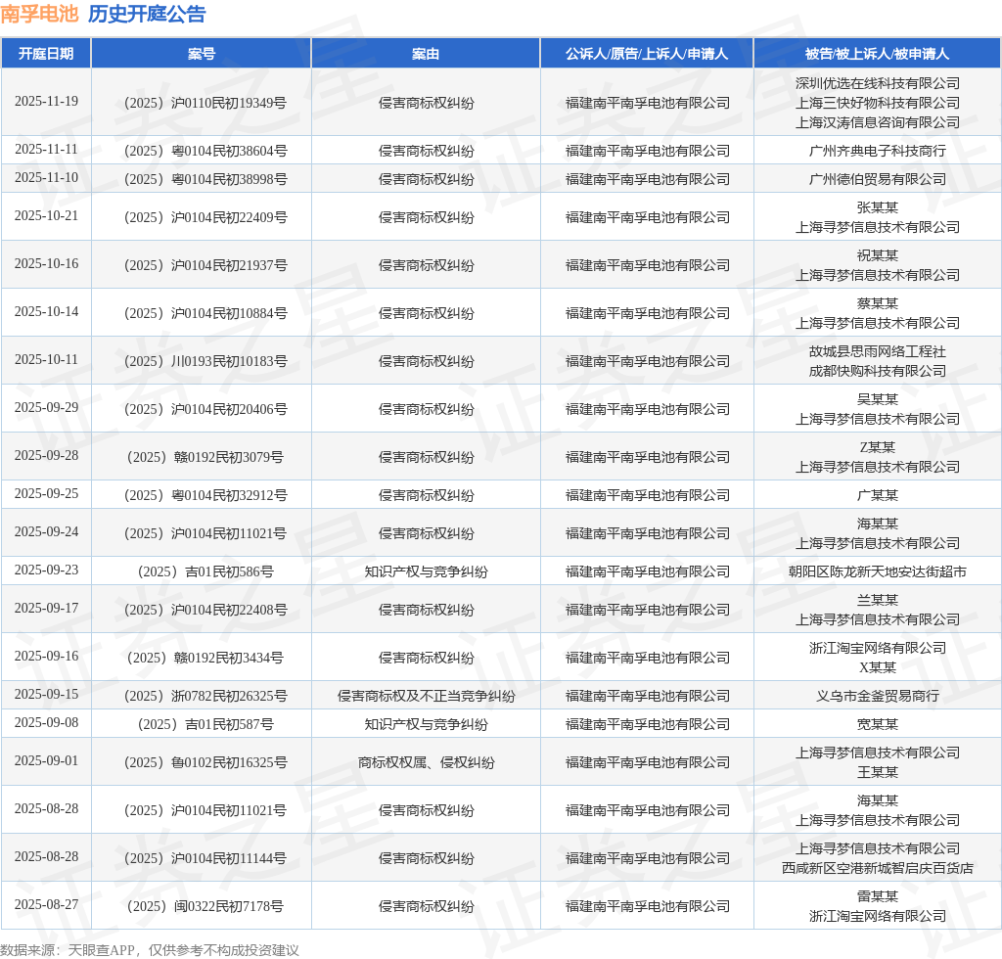The width and height of the screenshot is (1002, 959).
Task: Click defendant 吴某某
Action: point(878,399)
